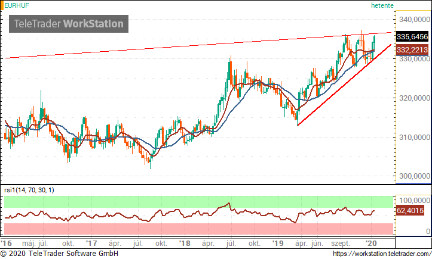
Task: Click the '16 year label on time axis
Action: (7, 244)
